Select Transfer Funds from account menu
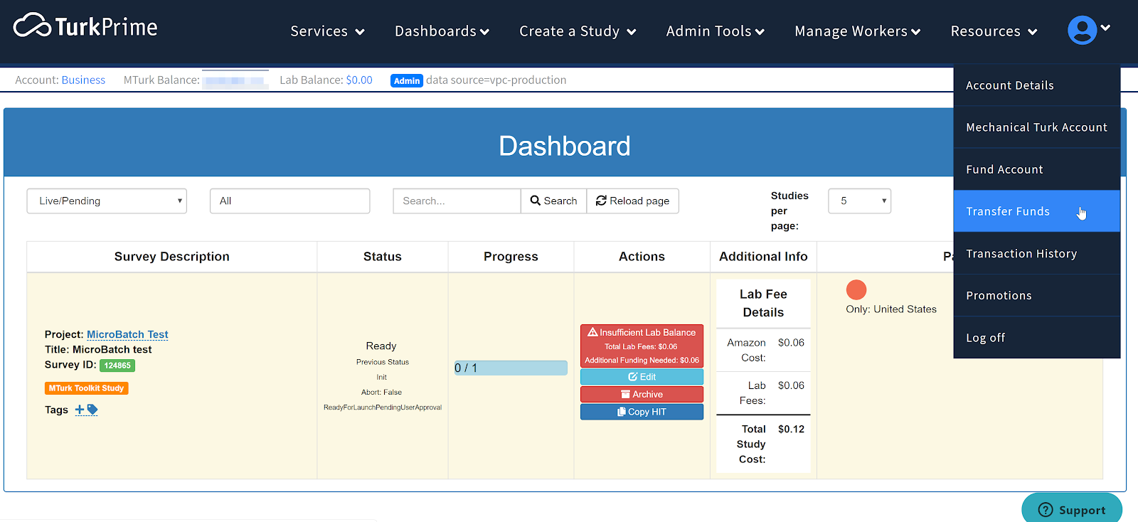 1008,211
